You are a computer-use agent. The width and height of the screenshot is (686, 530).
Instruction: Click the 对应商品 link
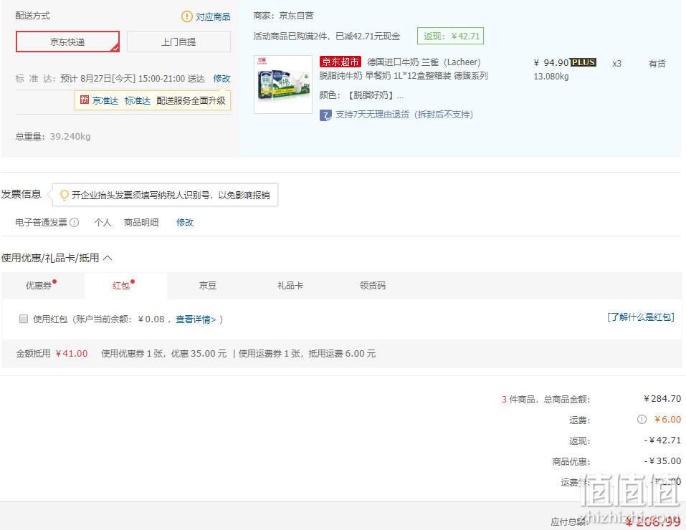[x=213, y=17]
